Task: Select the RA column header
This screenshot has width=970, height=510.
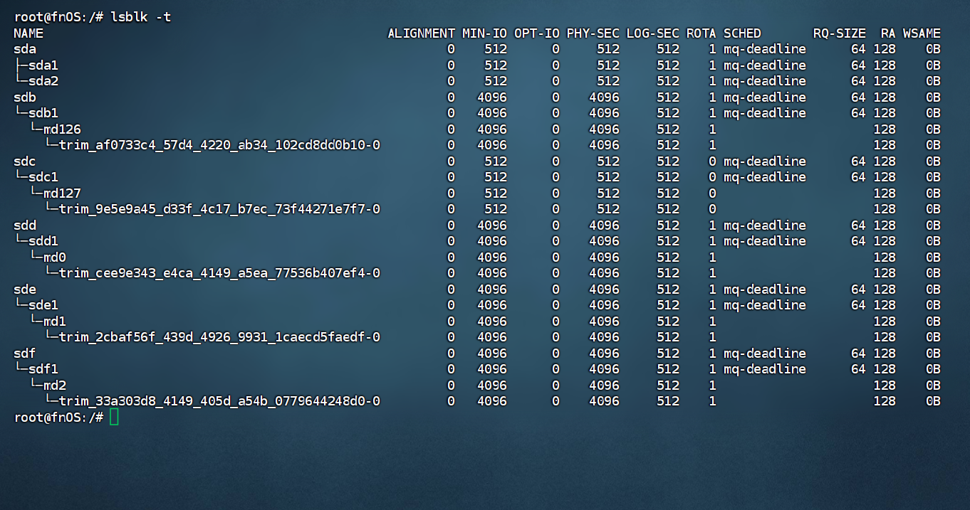Action: [x=888, y=33]
